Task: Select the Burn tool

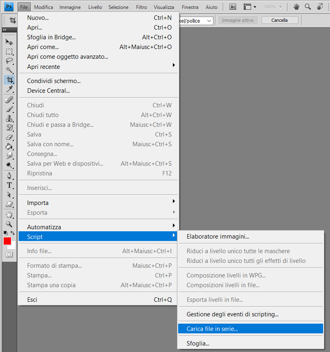Action: pos(9,165)
